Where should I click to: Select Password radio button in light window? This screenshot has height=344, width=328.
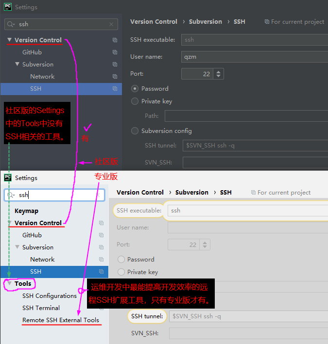click(121, 259)
